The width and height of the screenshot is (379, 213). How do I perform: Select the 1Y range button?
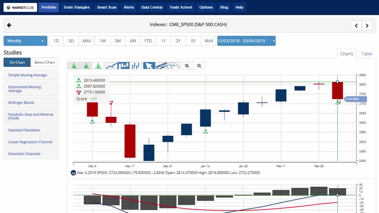163,41
